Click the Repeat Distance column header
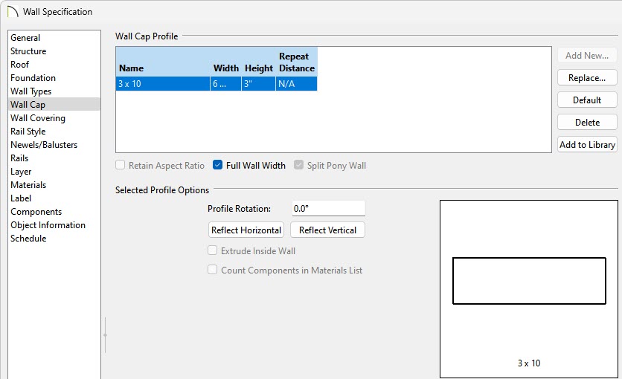Screen dimensions: 622x379 pos(297,62)
